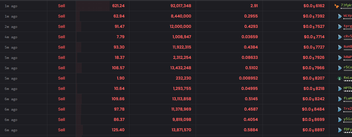Viewport: 352px width, 137px height.
Task: Click the blue icon beside maker Trx2
Action: (340, 109)
